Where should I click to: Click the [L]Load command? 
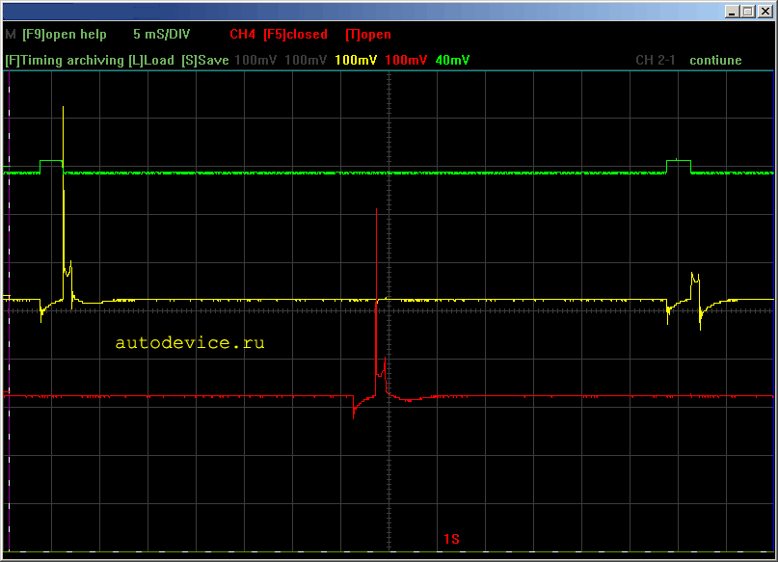[151, 61]
